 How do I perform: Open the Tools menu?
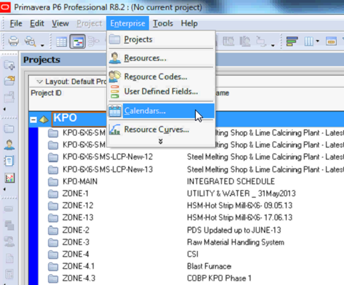pyautogui.click(x=163, y=23)
